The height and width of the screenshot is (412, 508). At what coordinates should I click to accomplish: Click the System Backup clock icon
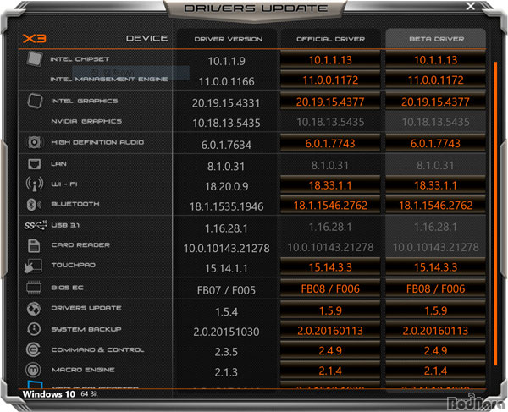34,329
